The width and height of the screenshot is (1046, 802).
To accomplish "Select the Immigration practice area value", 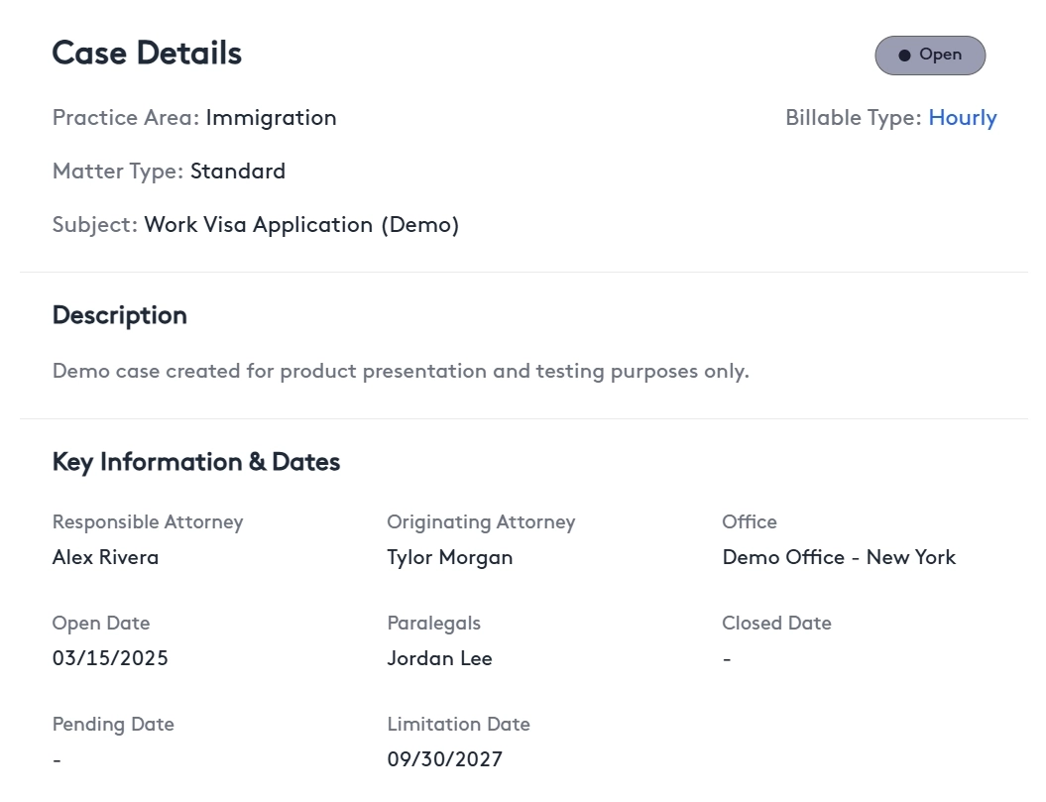I will click(x=271, y=117).
